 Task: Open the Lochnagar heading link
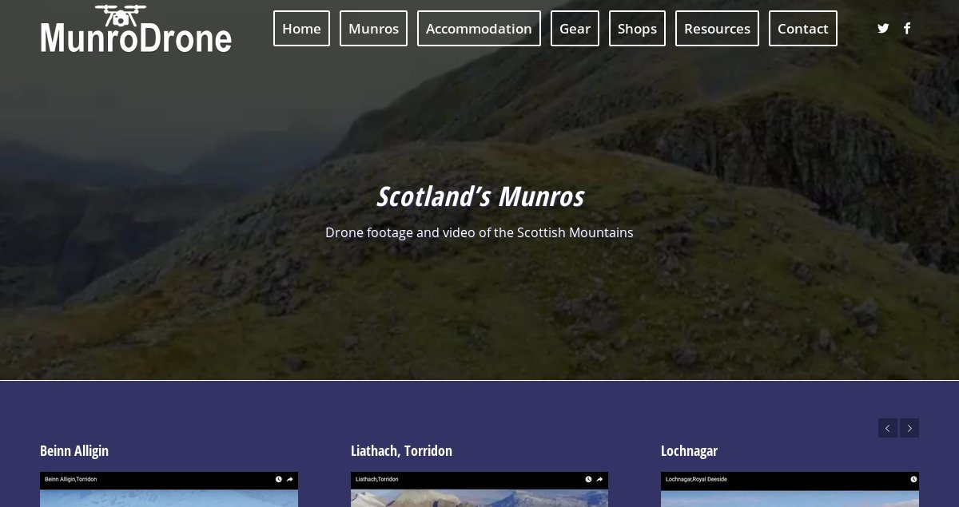689,451
